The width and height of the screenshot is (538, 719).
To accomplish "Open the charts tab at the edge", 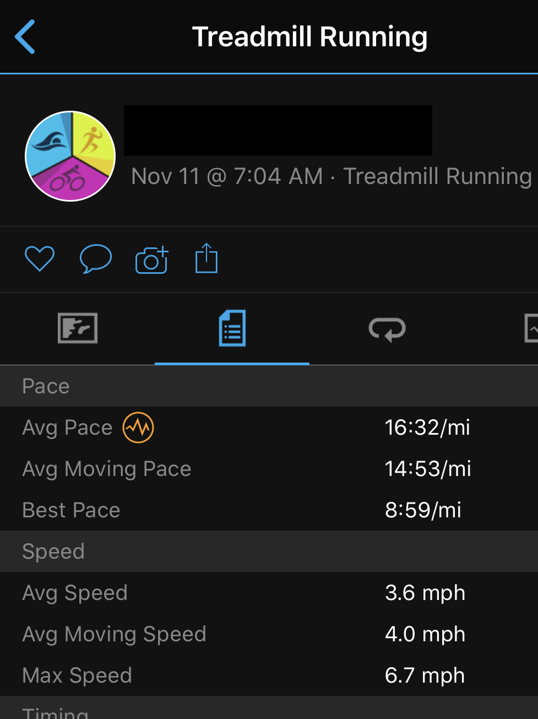I will (x=531, y=328).
